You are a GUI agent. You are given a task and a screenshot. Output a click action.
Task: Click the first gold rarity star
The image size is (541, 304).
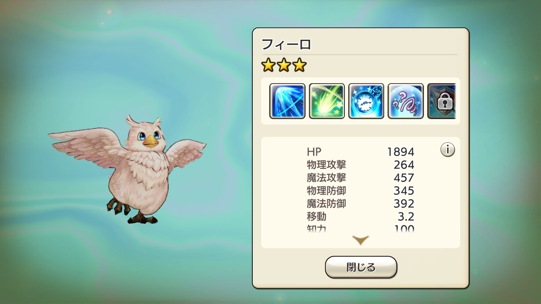tap(268, 65)
